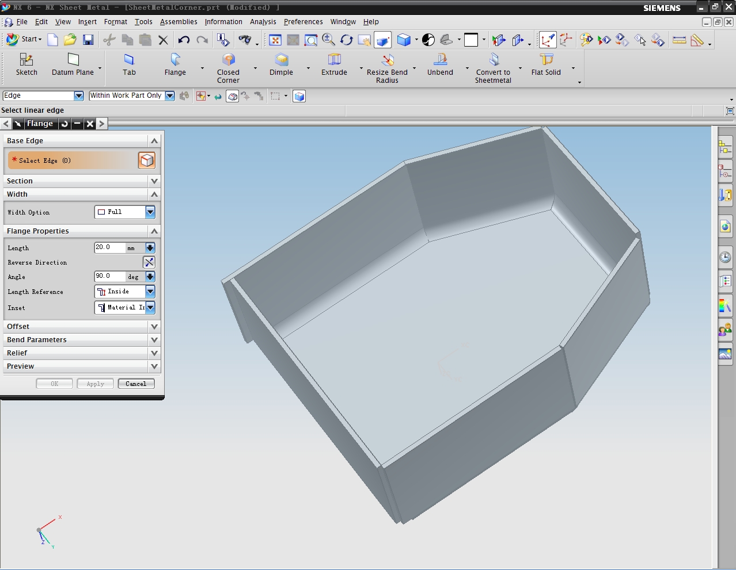736x570 pixels.
Task: Open the Assemblies menu
Action: [x=179, y=22]
